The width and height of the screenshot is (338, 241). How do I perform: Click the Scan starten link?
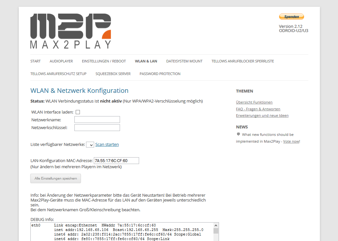pyautogui.click(x=107, y=144)
